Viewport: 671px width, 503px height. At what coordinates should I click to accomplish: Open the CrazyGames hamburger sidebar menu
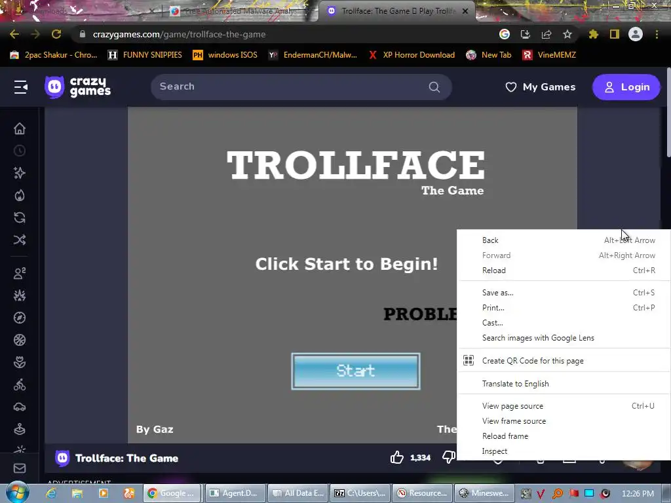pos(20,87)
